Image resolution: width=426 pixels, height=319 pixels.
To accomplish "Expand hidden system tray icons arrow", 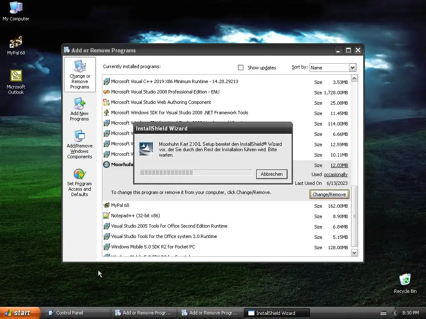I will [395, 313].
